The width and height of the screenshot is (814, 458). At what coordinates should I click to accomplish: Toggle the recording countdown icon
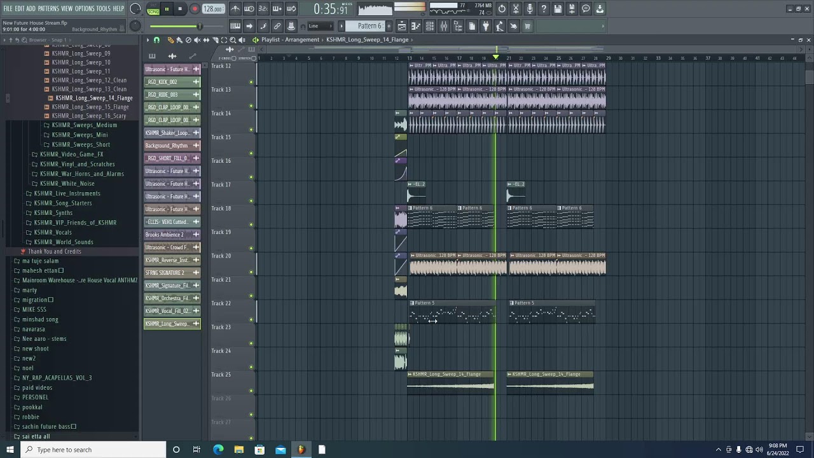point(263,9)
